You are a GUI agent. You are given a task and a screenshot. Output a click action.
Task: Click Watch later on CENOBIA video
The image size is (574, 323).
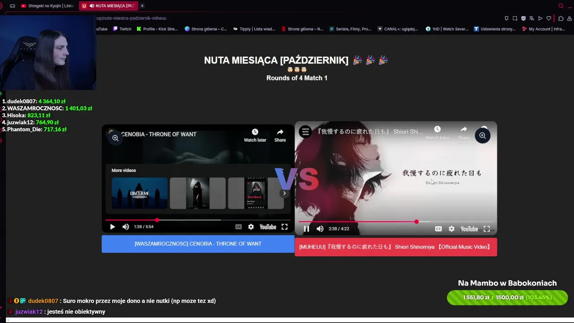(x=255, y=135)
